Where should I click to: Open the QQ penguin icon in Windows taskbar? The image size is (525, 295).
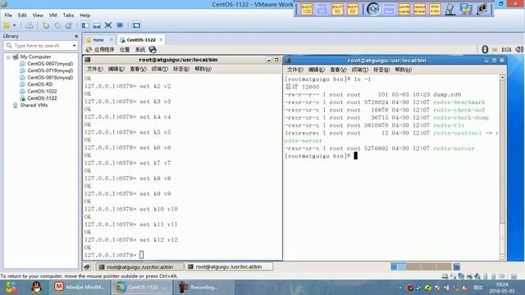point(36,288)
